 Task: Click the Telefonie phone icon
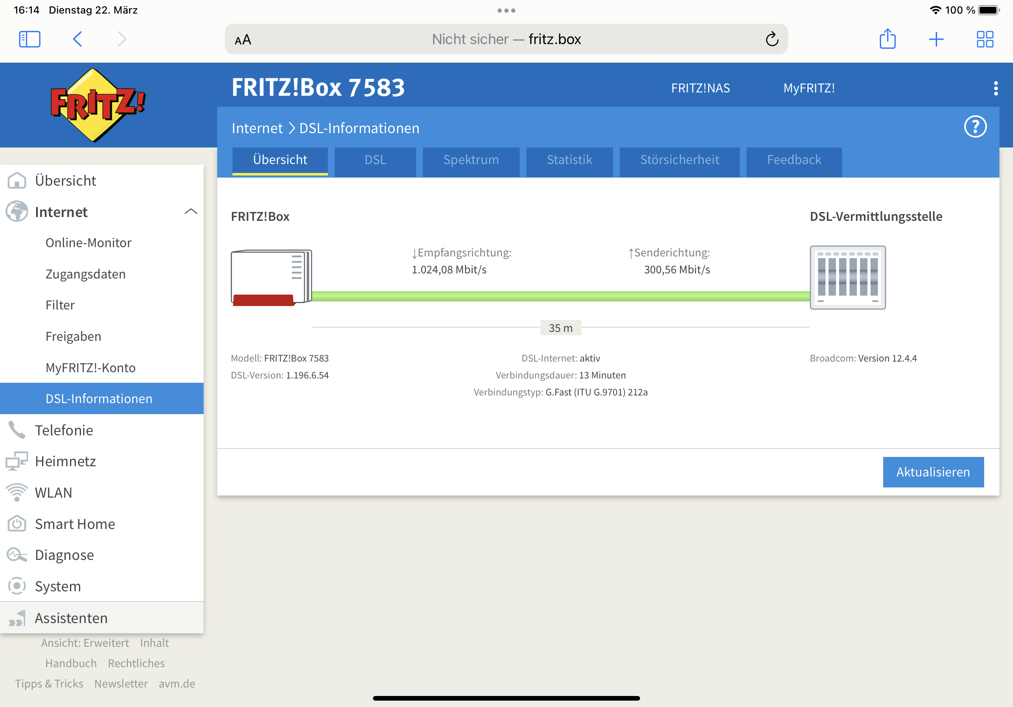pyautogui.click(x=17, y=430)
